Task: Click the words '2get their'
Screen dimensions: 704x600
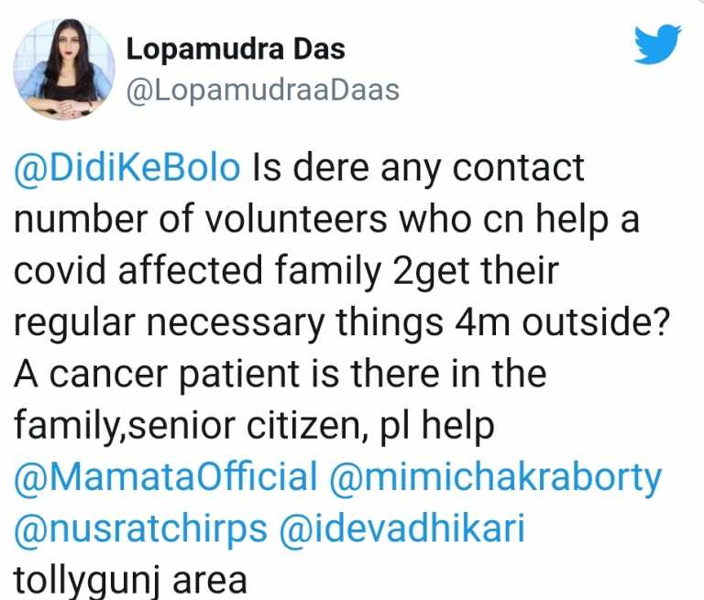Action: click(476, 272)
